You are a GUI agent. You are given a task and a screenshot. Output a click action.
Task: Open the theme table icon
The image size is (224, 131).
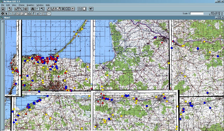(x=25, y=9)
